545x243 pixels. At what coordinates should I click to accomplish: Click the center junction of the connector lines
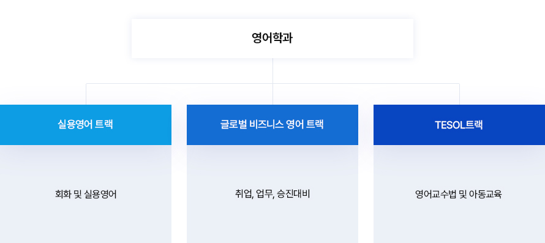(272, 83)
